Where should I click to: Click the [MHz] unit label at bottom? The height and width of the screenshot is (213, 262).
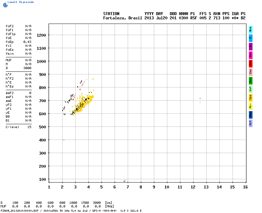109,206
